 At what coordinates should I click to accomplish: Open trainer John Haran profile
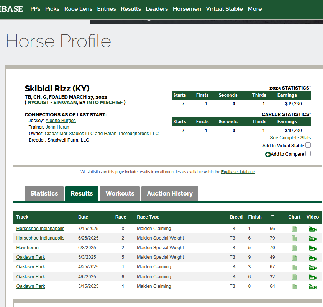(57, 127)
